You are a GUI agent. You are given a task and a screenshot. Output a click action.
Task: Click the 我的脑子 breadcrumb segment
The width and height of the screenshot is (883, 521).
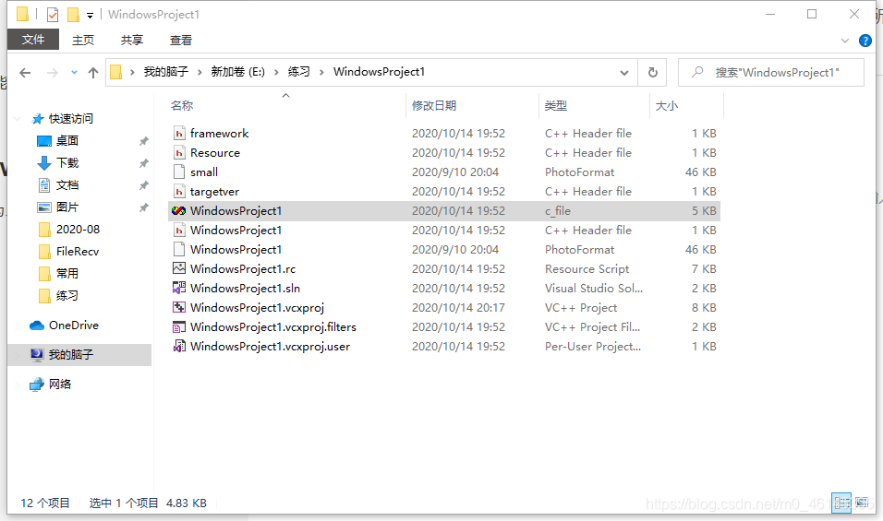click(165, 72)
